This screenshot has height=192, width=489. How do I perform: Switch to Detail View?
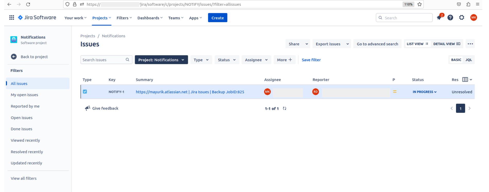pyautogui.click(x=446, y=44)
